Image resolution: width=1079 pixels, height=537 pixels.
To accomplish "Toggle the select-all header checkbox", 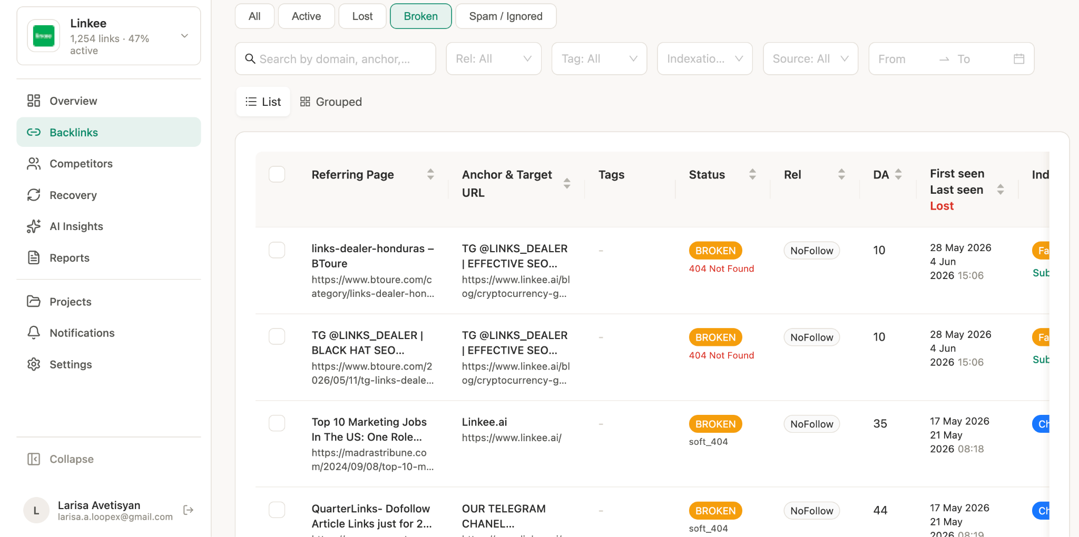I will coord(277,174).
